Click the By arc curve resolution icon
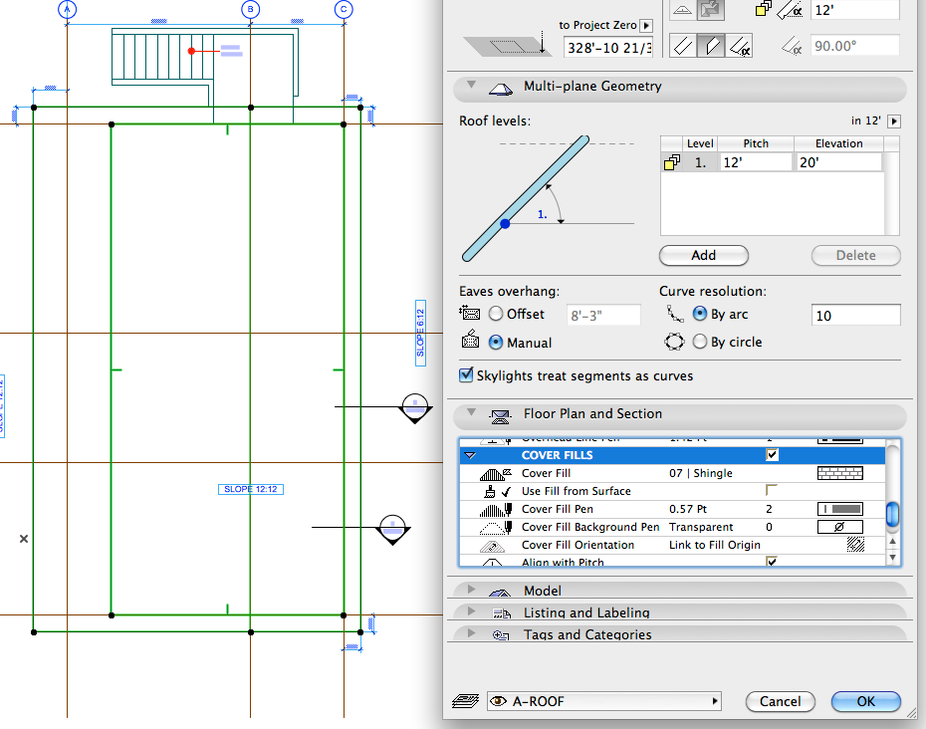Viewport: 926px width, 729px height. point(674,314)
